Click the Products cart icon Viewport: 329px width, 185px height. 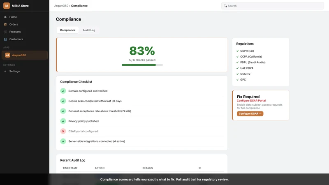tap(5, 32)
